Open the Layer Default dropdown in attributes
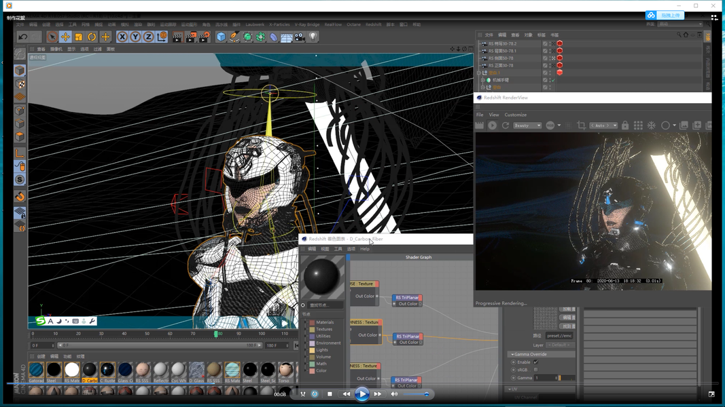The image size is (725, 407). click(559, 345)
